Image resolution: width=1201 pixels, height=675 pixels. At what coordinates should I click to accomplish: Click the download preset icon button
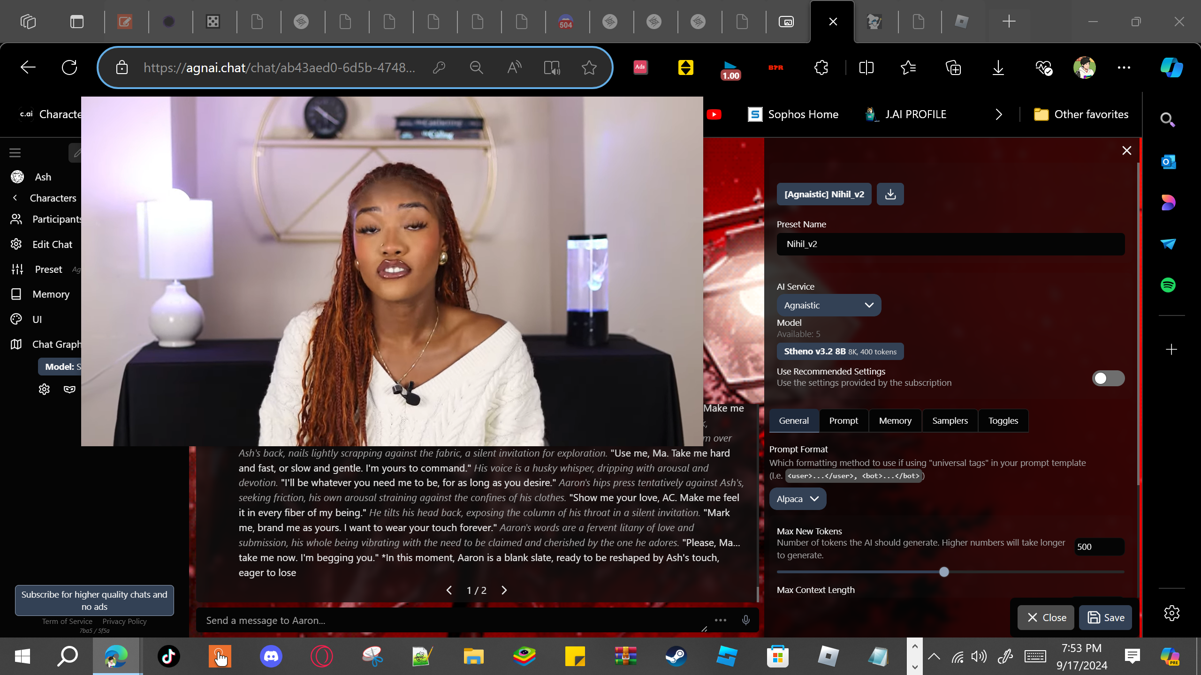pyautogui.click(x=890, y=194)
